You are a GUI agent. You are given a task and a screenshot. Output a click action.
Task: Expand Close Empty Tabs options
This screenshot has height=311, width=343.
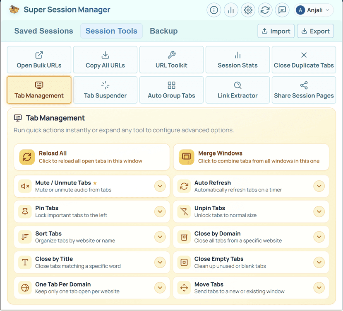[x=319, y=262]
